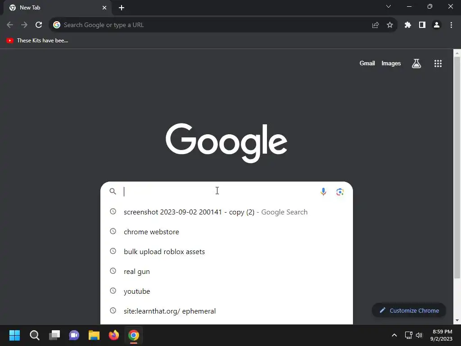Viewport: 461px width, 346px height.
Task: Open Windows taskbar Search
Action: tap(34, 335)
